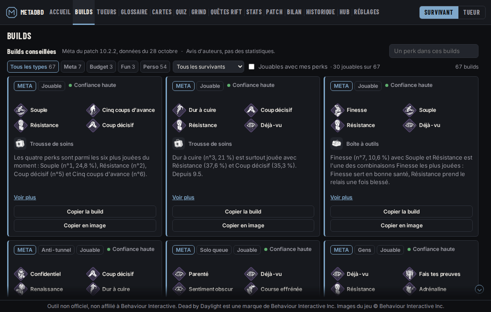This screenshot has width=491, height=312.
Task: Click the Renaissance perk icon
Action: coord(21,289)
